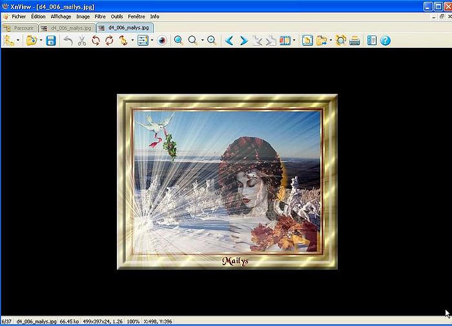Open the Fichier menu

tap(19, 16)
